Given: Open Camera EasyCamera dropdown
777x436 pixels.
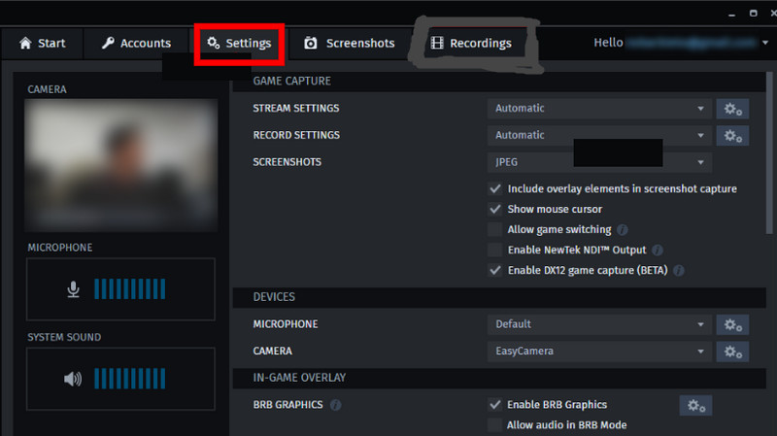Looking at the screenshot, I should pos(599,352).
